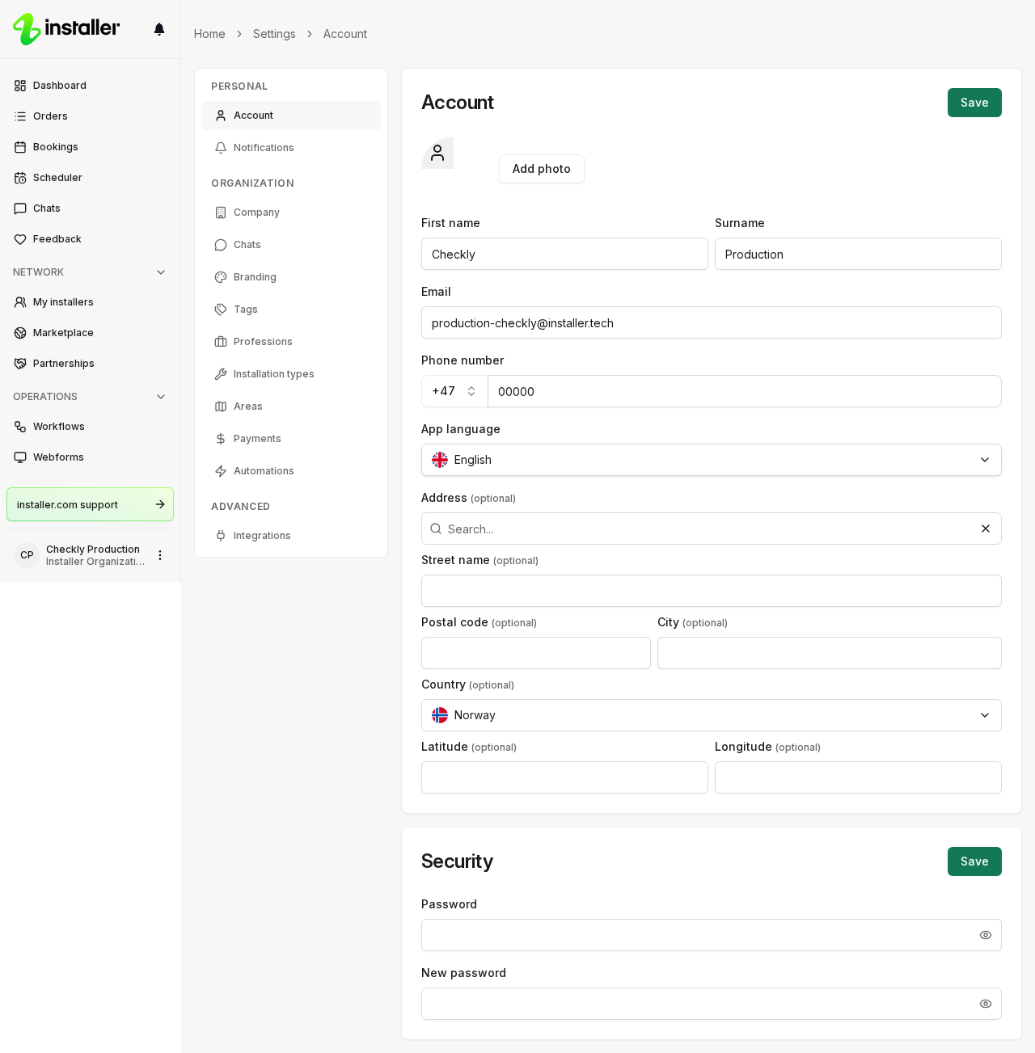Open the Integrations plug icon

pyautogui.click(x=221, y=536)
